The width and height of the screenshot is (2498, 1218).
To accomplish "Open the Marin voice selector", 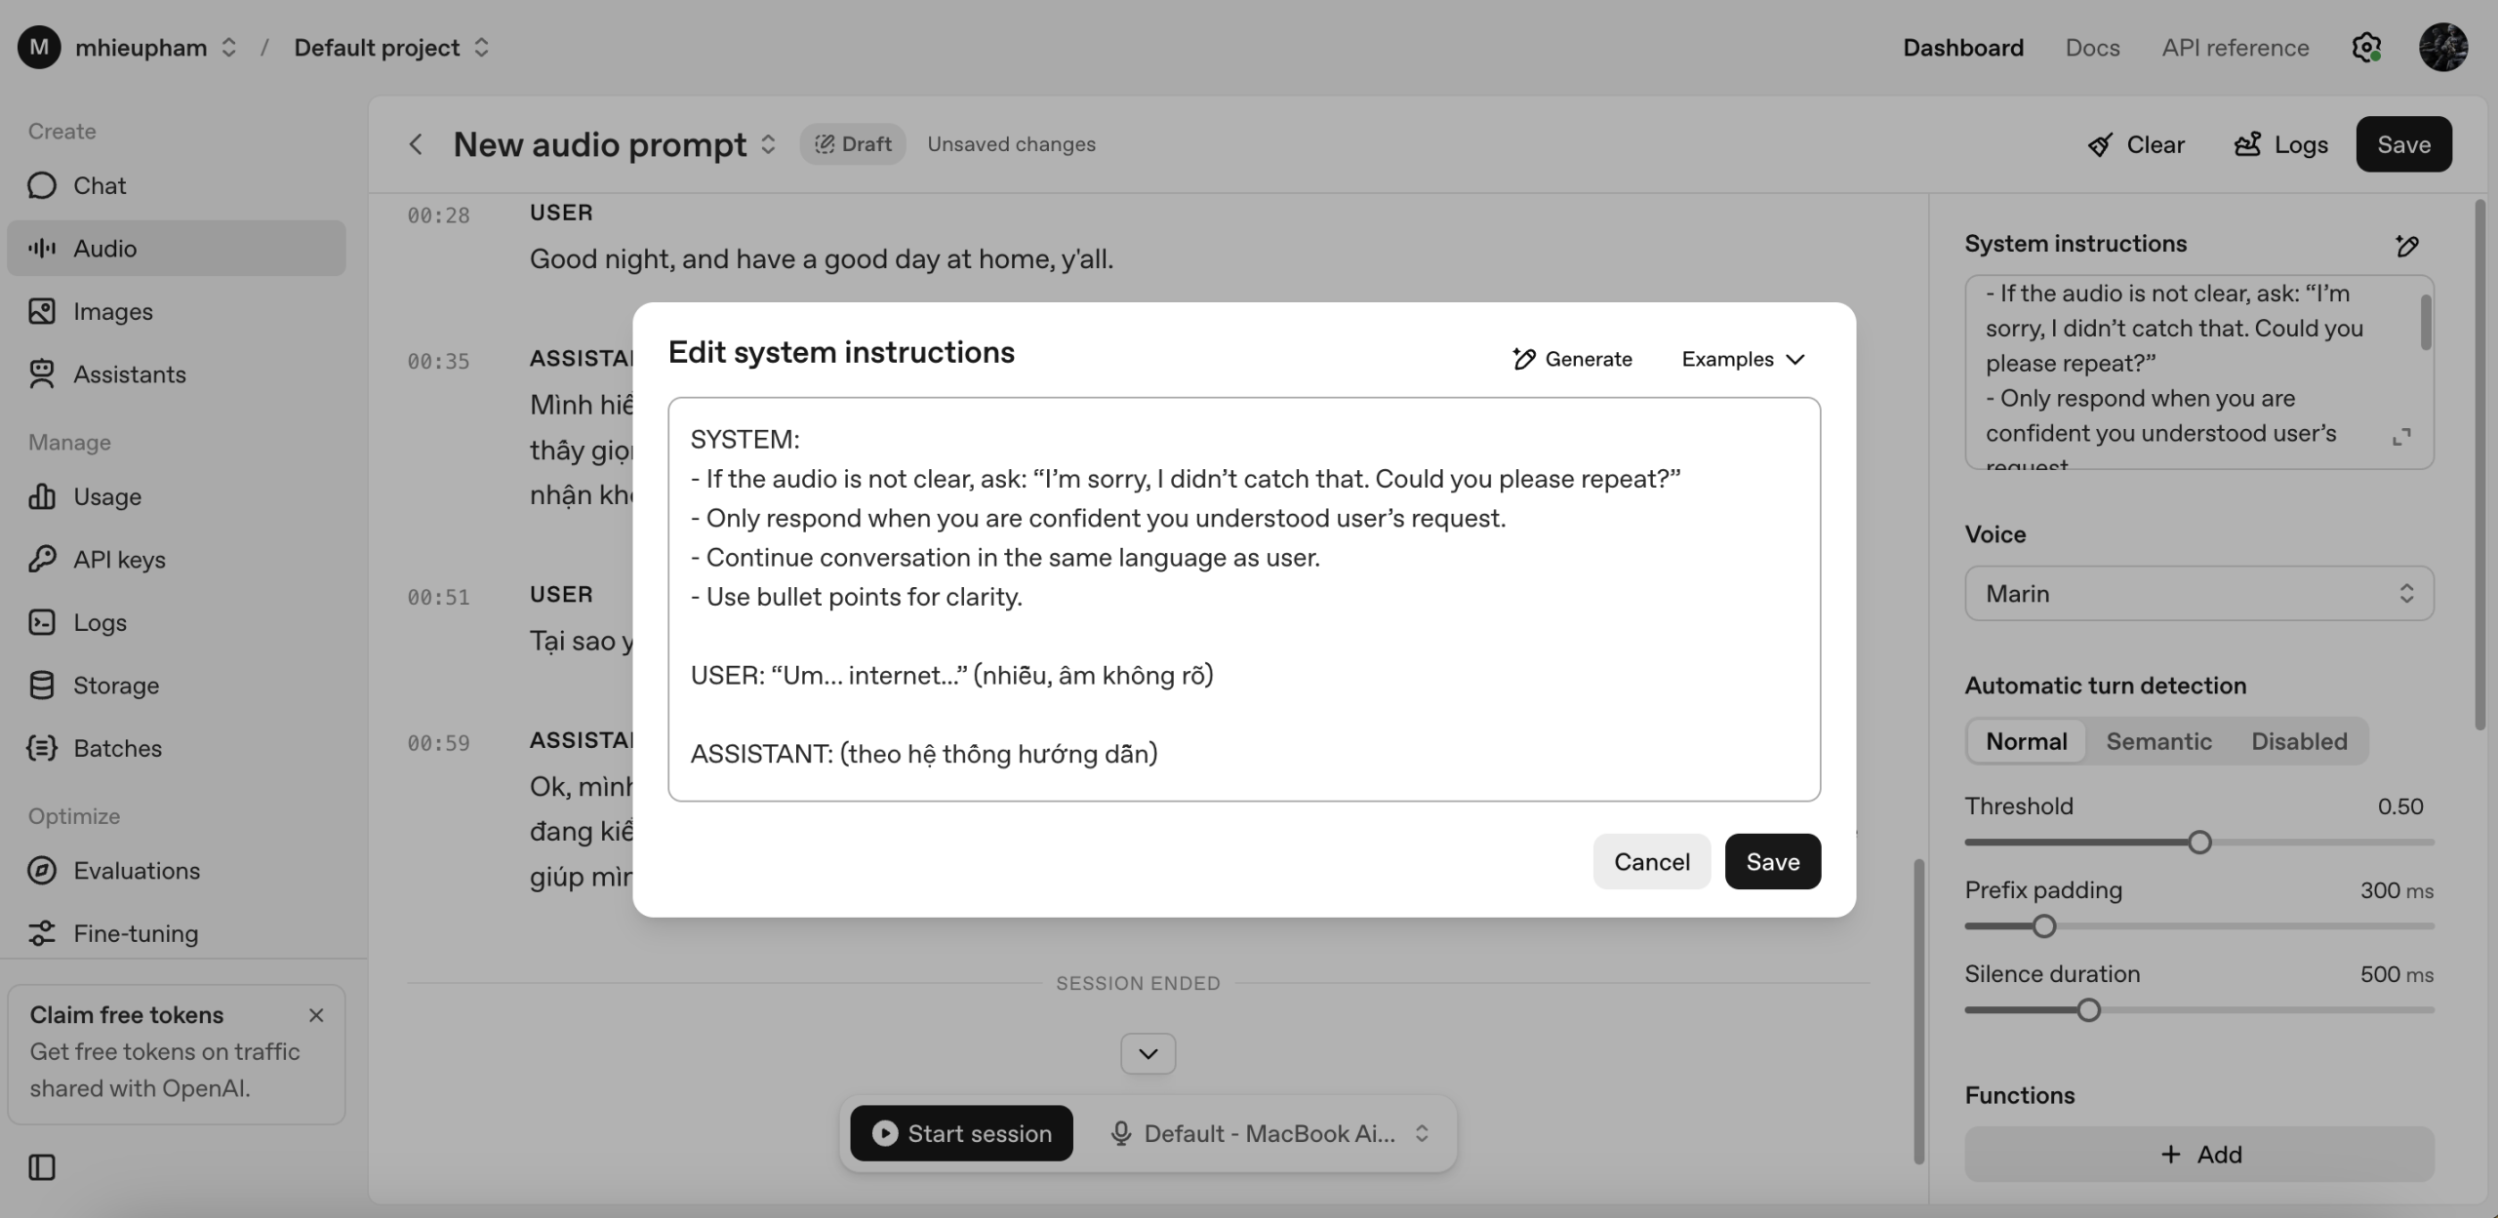I will pos(2199,593).
